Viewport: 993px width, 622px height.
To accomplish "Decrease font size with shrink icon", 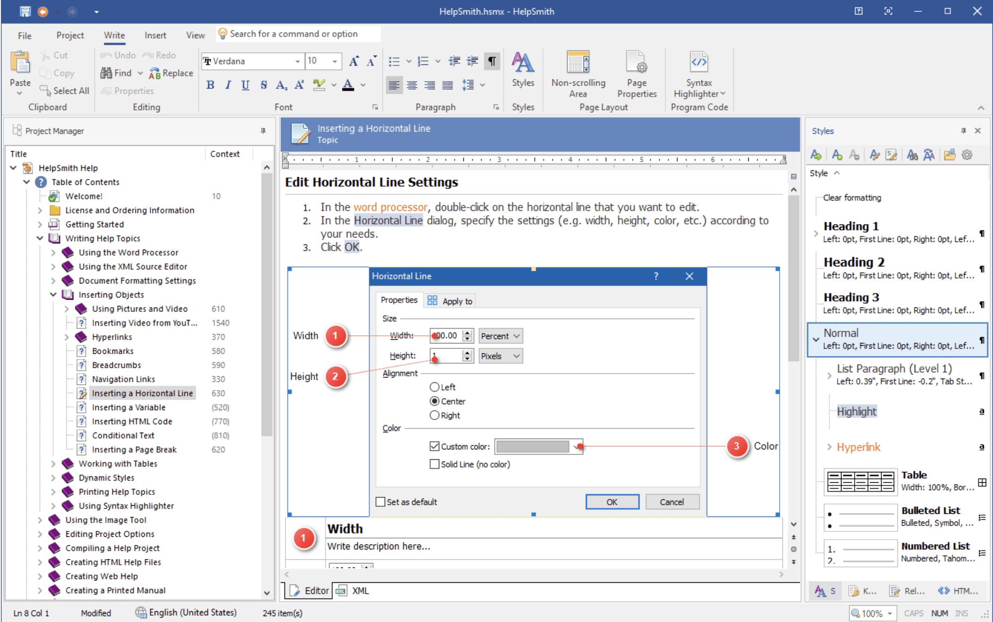I will 372,61.
